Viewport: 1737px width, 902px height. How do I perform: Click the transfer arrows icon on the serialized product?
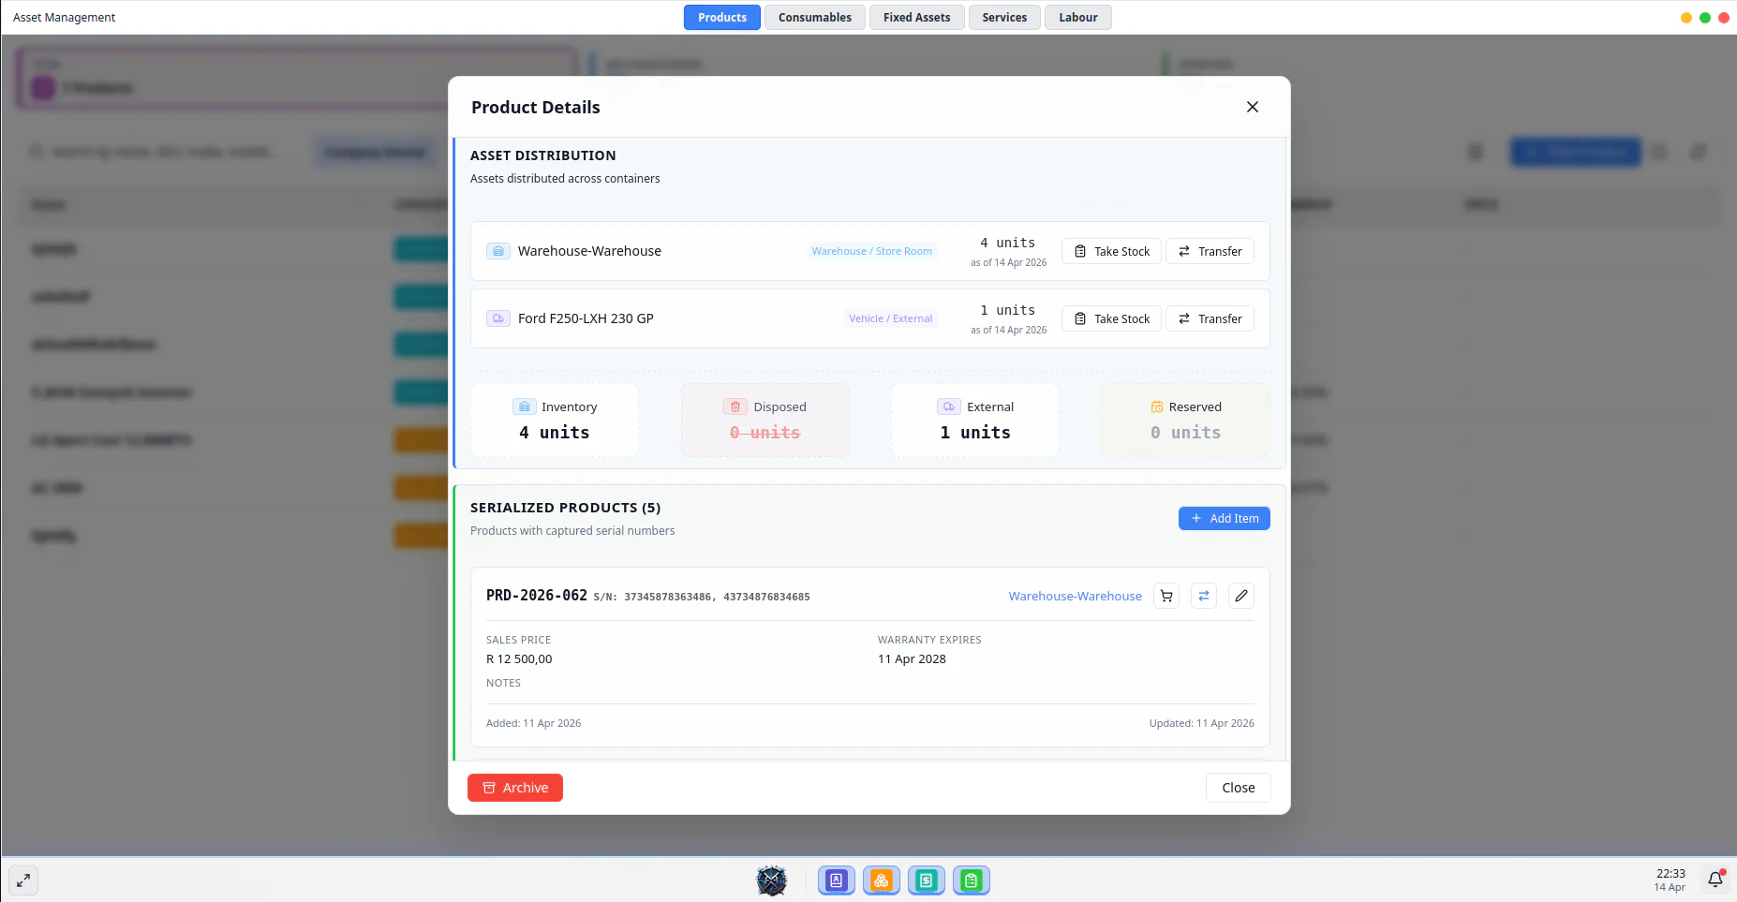tap(1203, 596)
